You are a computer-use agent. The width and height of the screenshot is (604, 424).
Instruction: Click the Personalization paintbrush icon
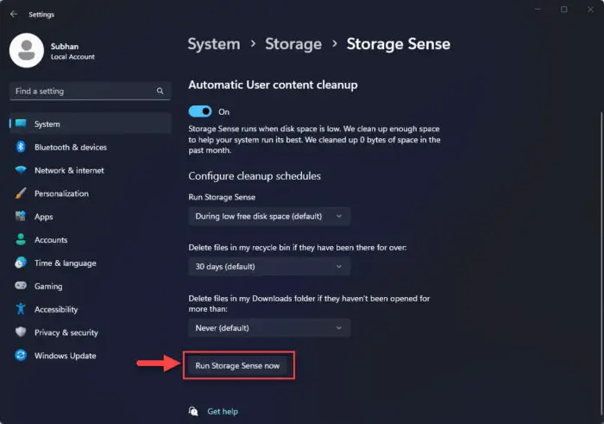coord(21,193)
